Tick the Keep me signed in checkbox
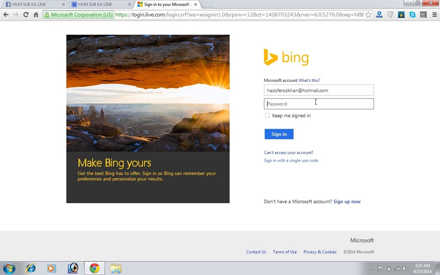440x275 pixels. (267, 115)
